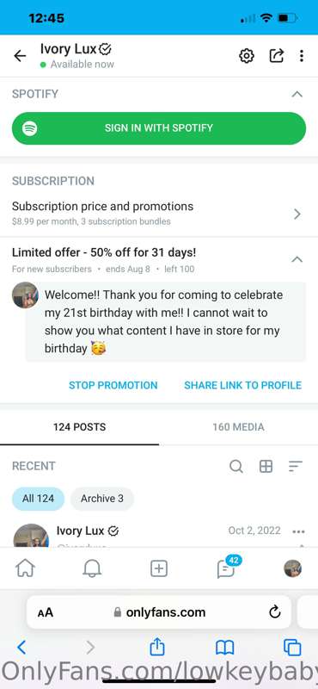Go to the home feed icon

pyautogui.click(x=25, y=569)
